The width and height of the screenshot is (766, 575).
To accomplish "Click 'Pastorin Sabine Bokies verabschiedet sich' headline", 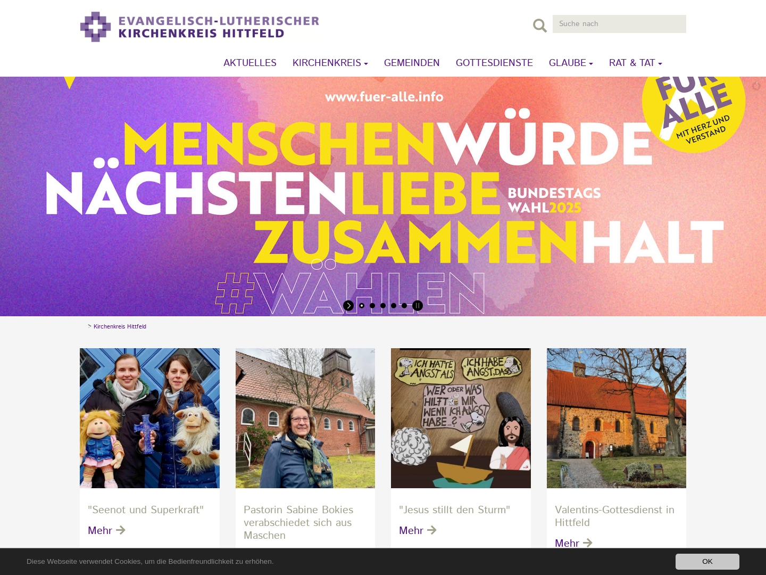I will (x=298, y=522).
